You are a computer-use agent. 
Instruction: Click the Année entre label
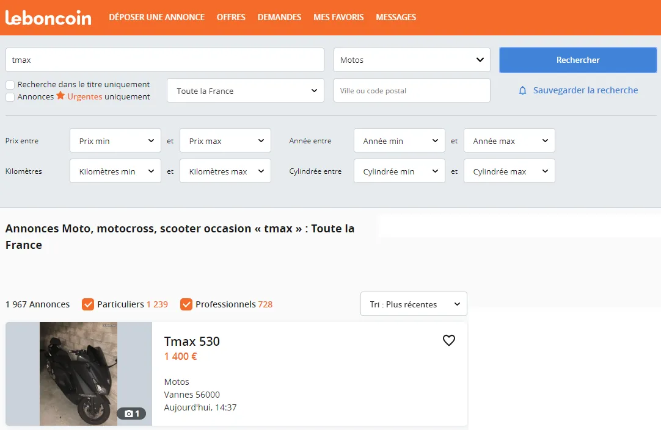coord(310,140)
